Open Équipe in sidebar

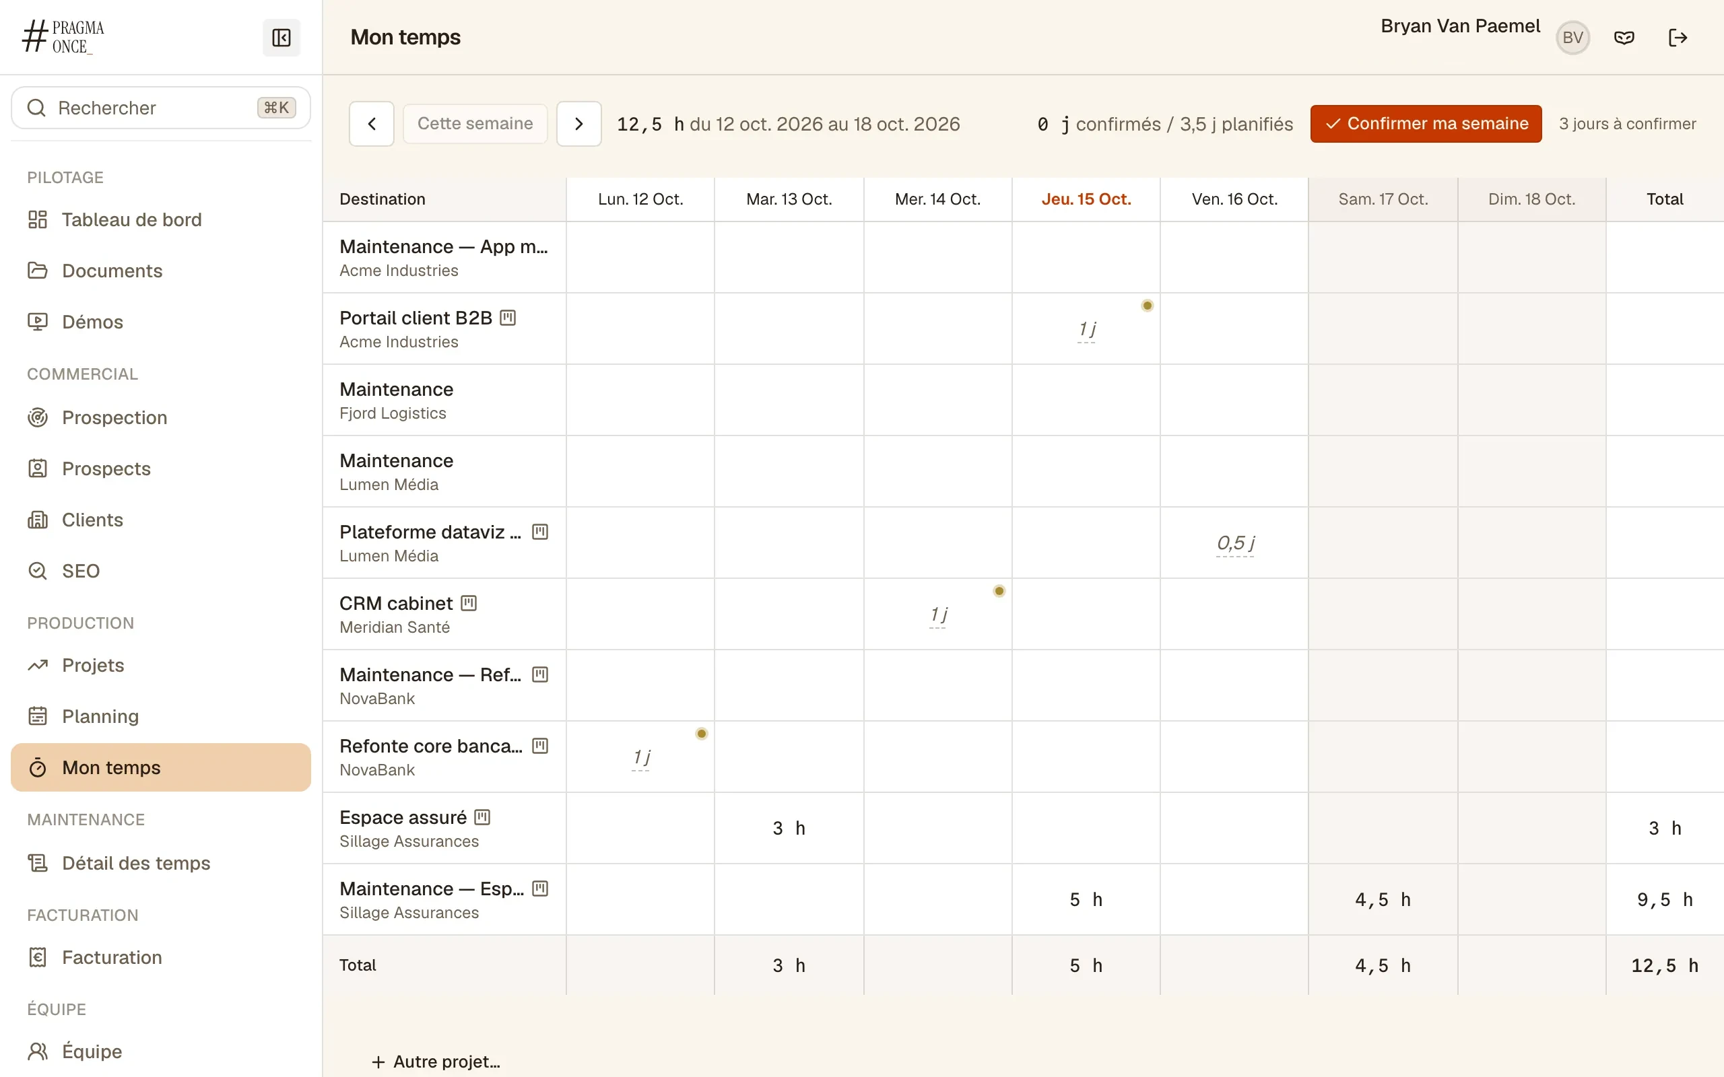(x=161, y=1051)
